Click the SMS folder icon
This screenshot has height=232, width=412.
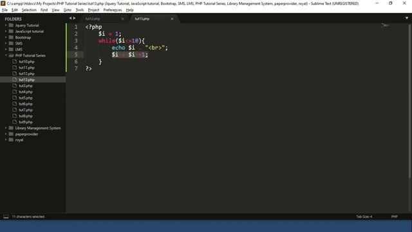click(x=11, y=43)
